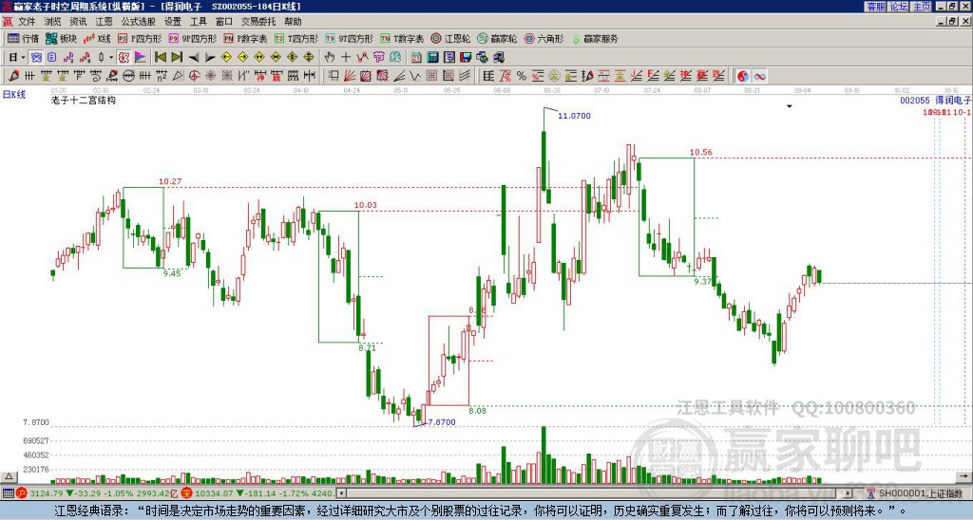Open the 行情 market quotes view
The width and height of the screenshot is (973, 520).
coord(23,38)
